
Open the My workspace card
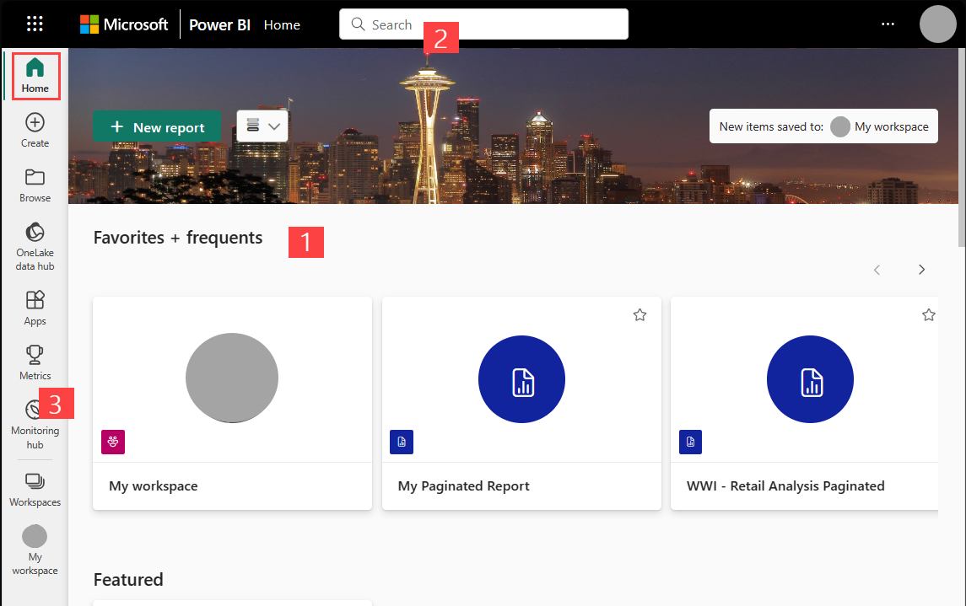(232, 403)
